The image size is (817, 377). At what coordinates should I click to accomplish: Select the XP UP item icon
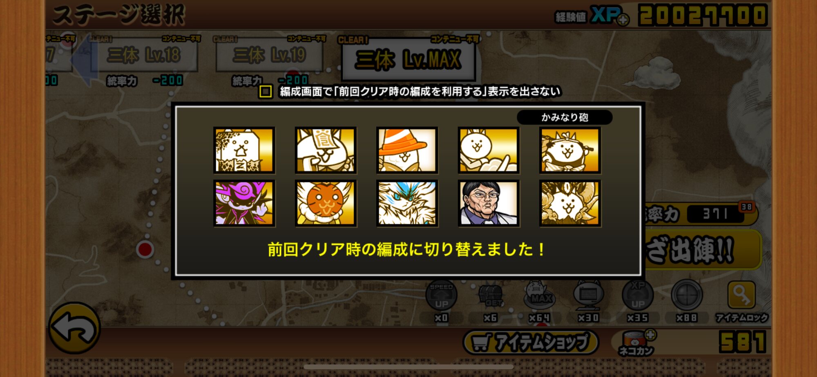coord(638,295)
